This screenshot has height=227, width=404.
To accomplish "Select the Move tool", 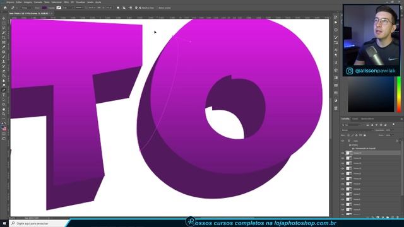I will (x=4, y=18).
